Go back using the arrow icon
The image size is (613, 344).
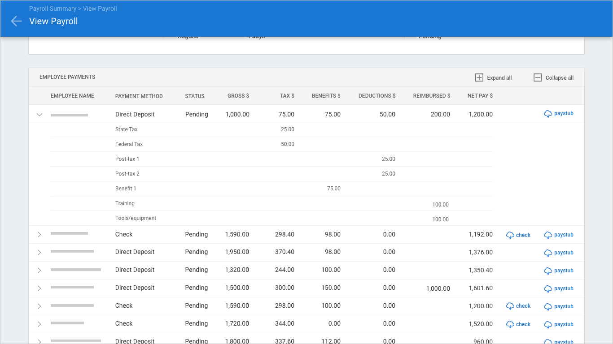point(16,21)
